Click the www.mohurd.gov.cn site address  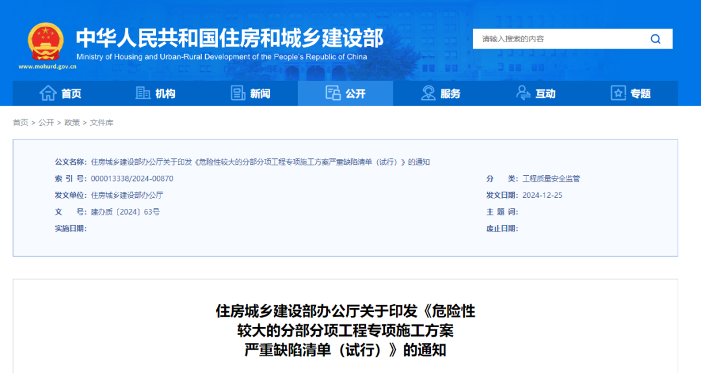47,67
